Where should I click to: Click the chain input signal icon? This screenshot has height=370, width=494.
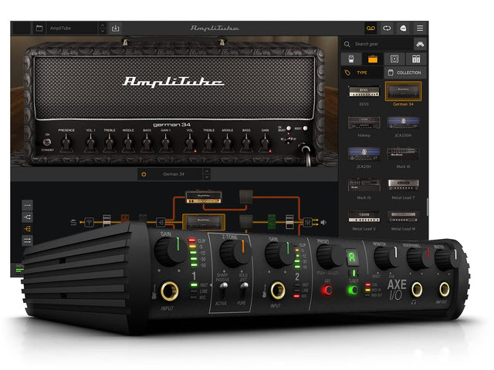pos(73,223)
